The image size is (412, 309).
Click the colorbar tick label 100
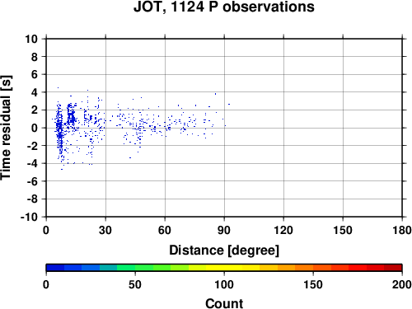[x=224, y=284]
